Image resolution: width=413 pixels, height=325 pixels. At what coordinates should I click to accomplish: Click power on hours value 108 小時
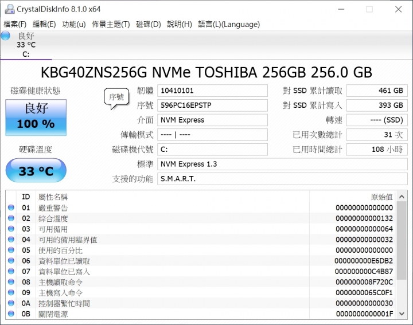[377, 150]
